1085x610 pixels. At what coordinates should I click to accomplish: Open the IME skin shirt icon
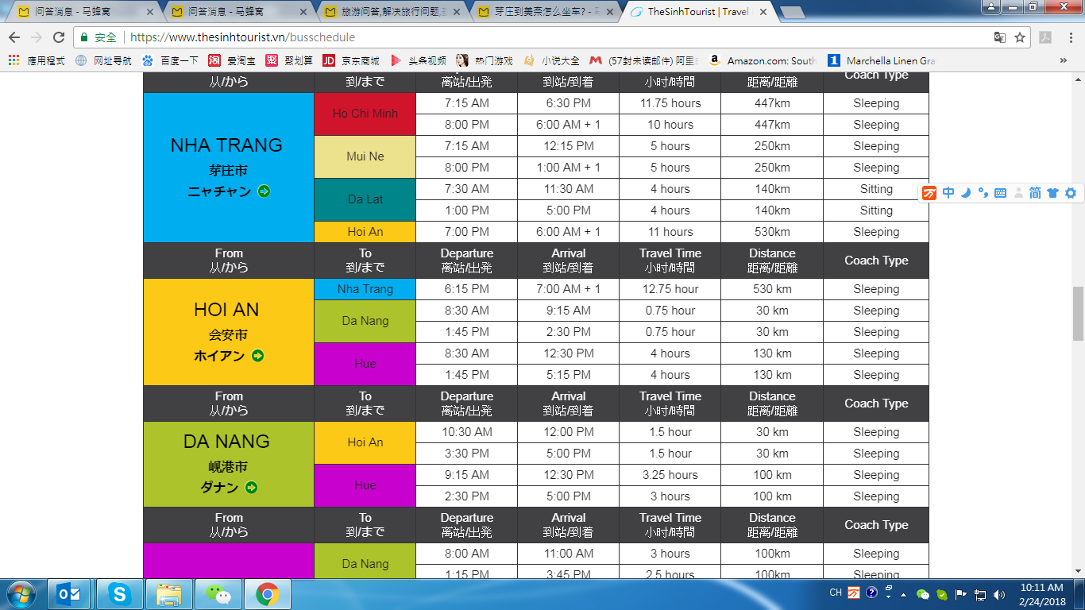1052,193
